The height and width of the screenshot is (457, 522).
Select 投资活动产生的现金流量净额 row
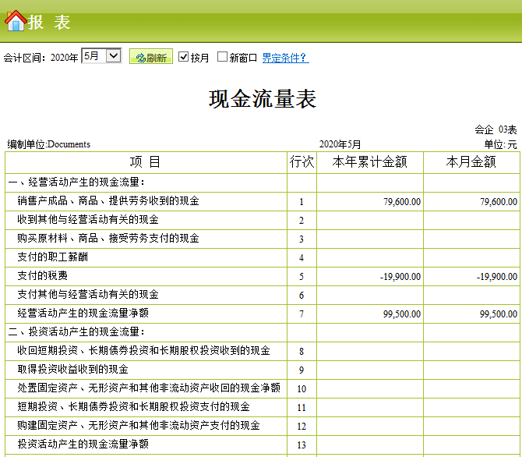[263, 445]
